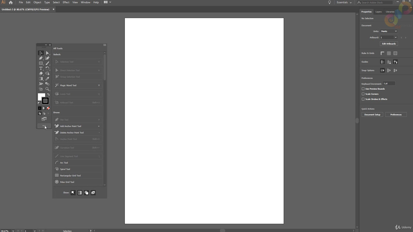413x232 pixels.
Task: Toggle Draw Normal mode
Action: pyautogui.click(x=40, y=113)
